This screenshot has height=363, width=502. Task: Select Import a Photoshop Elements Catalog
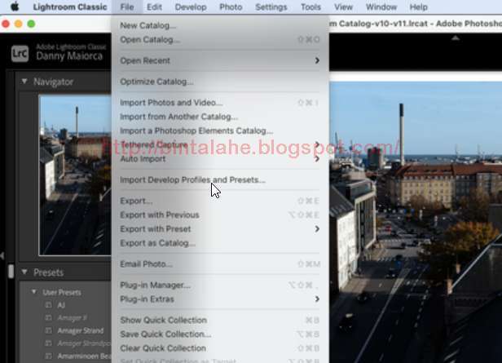(x=220, y=131)
